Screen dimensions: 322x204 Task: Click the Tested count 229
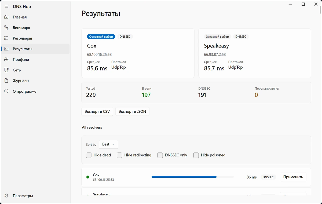click(x=91, y=95)
